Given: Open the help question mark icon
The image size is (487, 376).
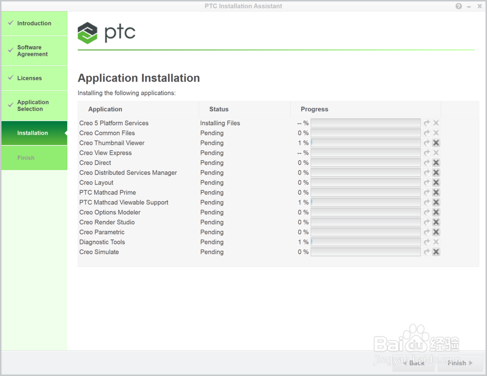Looking at the screenshot, I should (x=459, y=6).
